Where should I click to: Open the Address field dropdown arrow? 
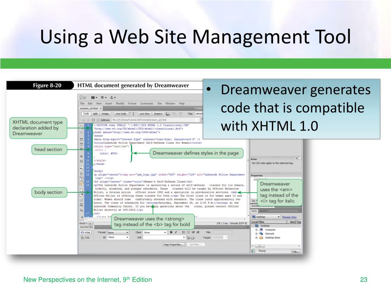coord(198,120)
